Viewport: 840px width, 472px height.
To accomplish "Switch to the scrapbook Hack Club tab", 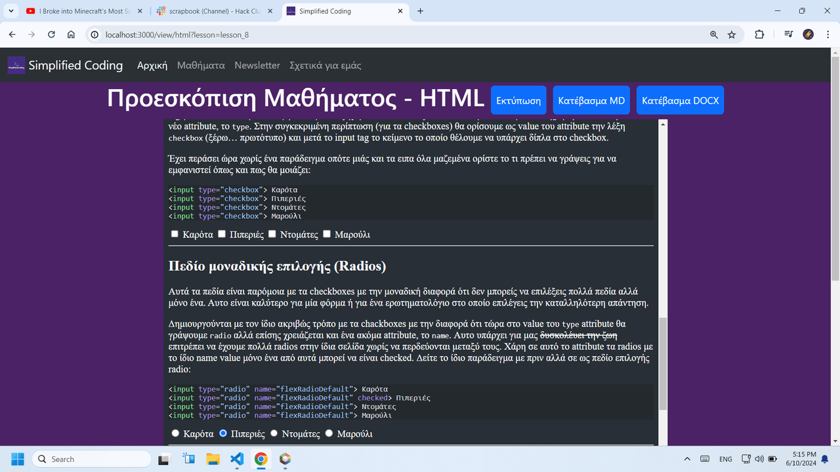I will [x=216, y=11].
